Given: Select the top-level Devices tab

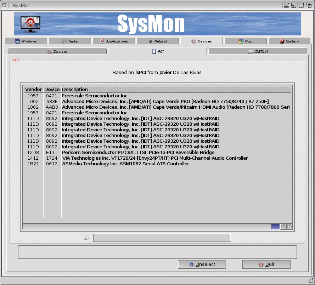Looking at the screenshot, I should tap(202, 41).
